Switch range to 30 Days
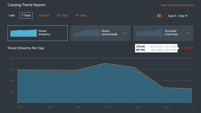Image resolution: width=201 pixels, height=113 pixels. (x=62, y=15)
